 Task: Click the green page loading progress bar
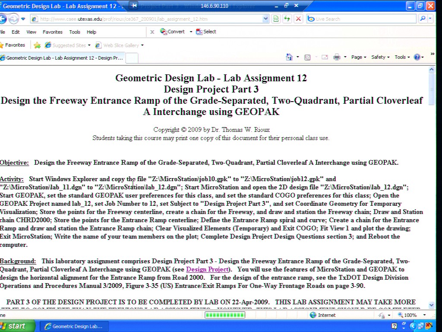tap(225, 315)
